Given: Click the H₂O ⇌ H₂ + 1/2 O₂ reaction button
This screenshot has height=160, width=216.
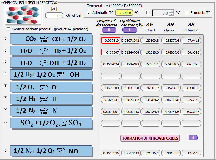Looking at the screenshot, I should click(51, 51).
